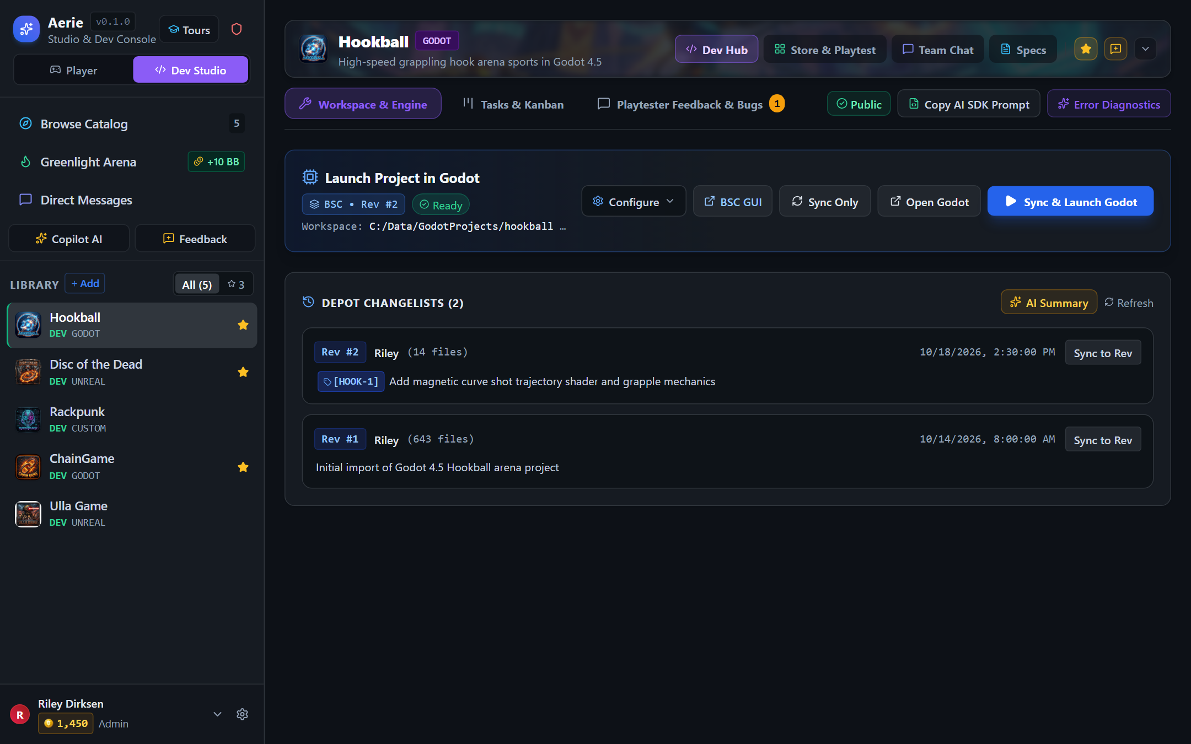This screenshot has height=744, width=1191.
Task: Open the Ulla Game thumbnail icon
Action: pyautogui.click(x=28, y=514)
